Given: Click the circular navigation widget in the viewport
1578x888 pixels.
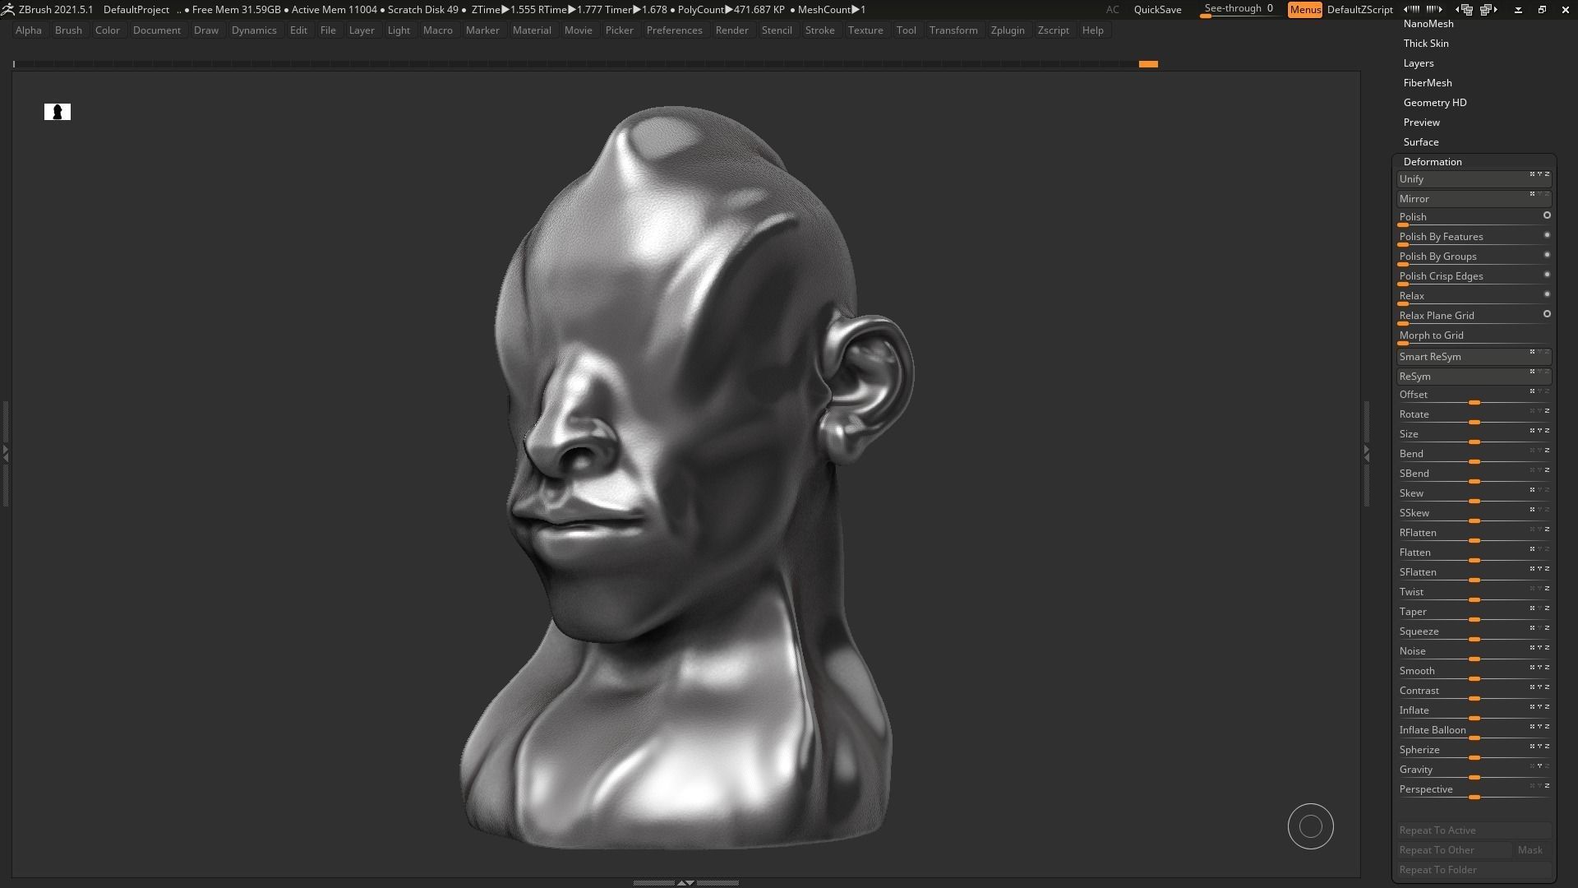Looking at the screenshot, I should click(1310, 826).
